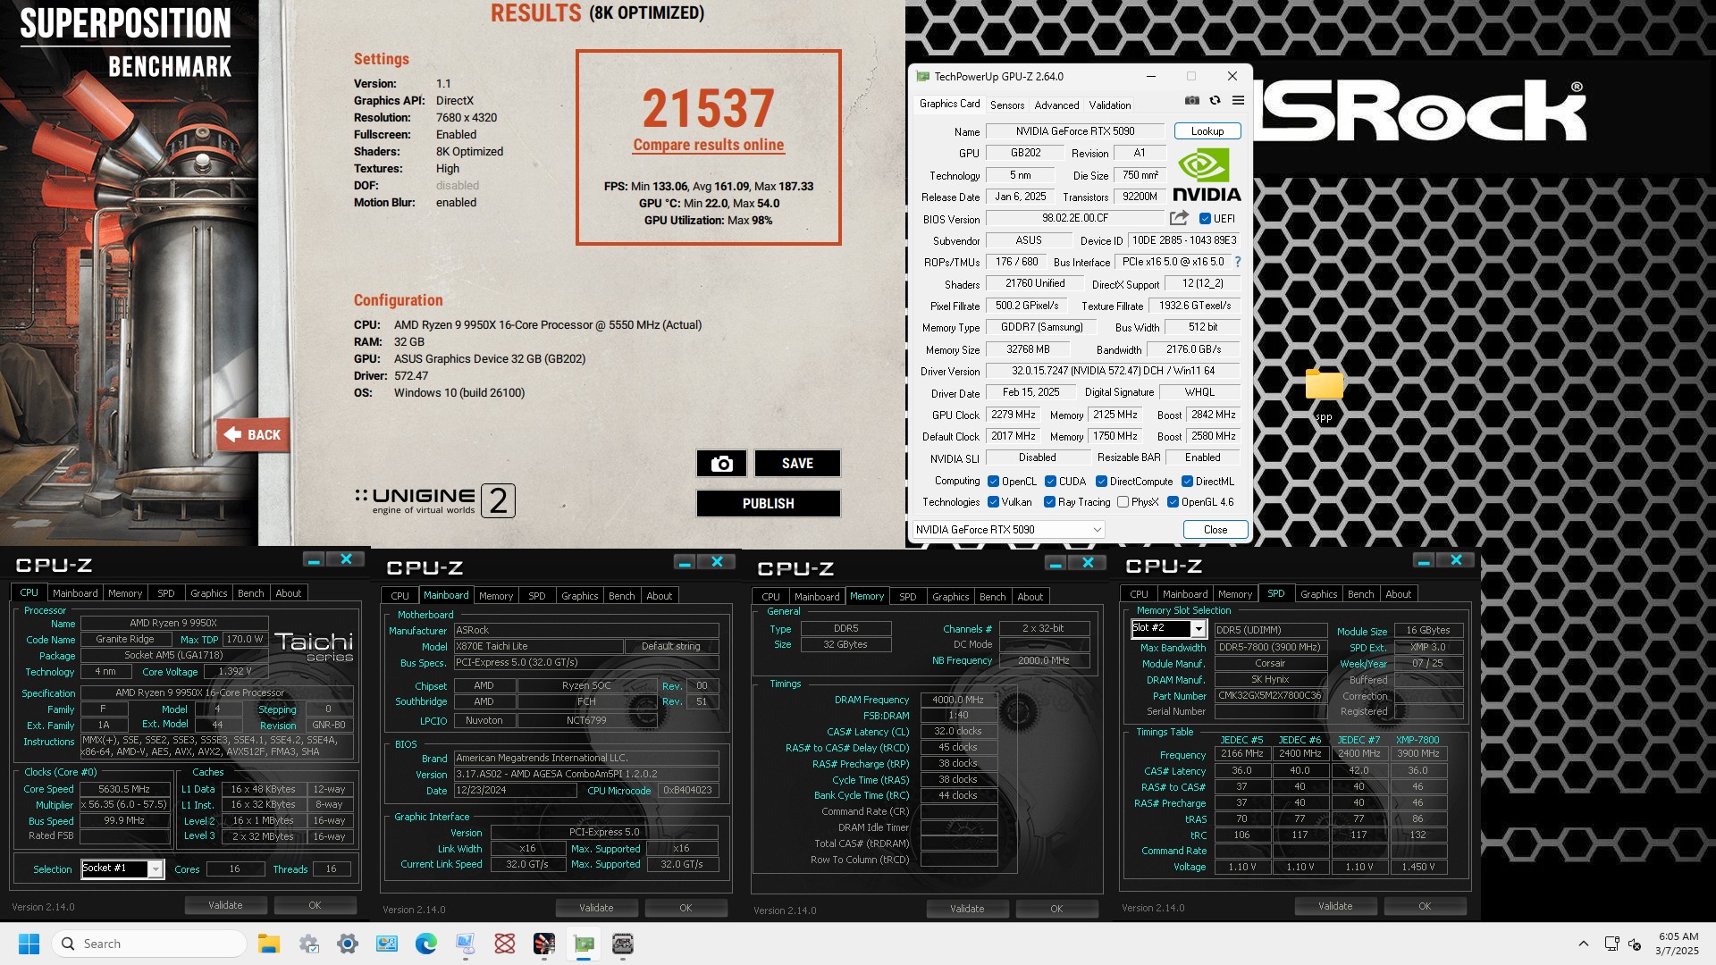This screenshot has height=965, width=1716.
Task: Toggle the DirectML checkbox
Action: (1187, 482)
